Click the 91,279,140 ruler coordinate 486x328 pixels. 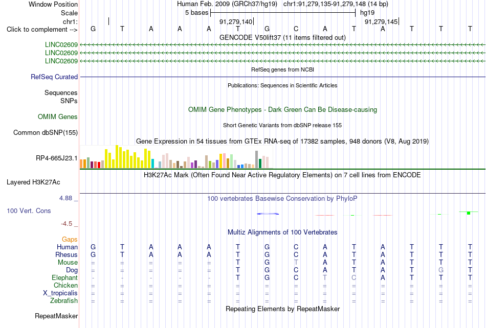tap(236, 21)
